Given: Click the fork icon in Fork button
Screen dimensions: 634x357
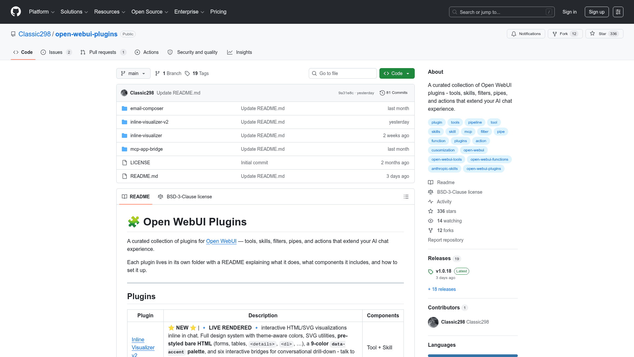Looking at the screenshot, I should tap(555, 34).
